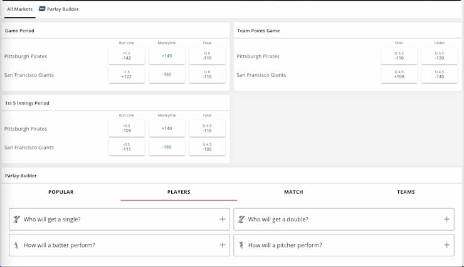Pick Giants -165 game moneyline
This screenshot has width=464, height=267.
coord(167,75)
